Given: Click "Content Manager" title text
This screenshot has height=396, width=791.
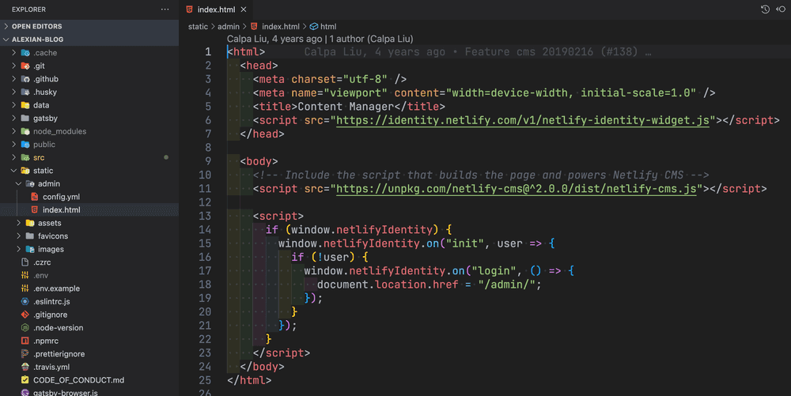Looking at the screenshot, I should (346, 107).
